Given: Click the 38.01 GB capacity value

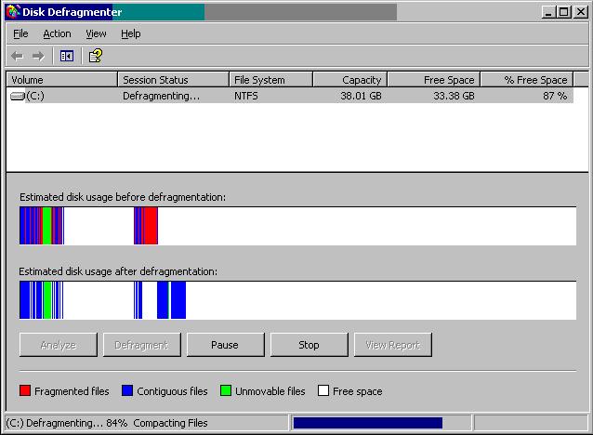Looking at the screenshot, I should pos(361,96).
